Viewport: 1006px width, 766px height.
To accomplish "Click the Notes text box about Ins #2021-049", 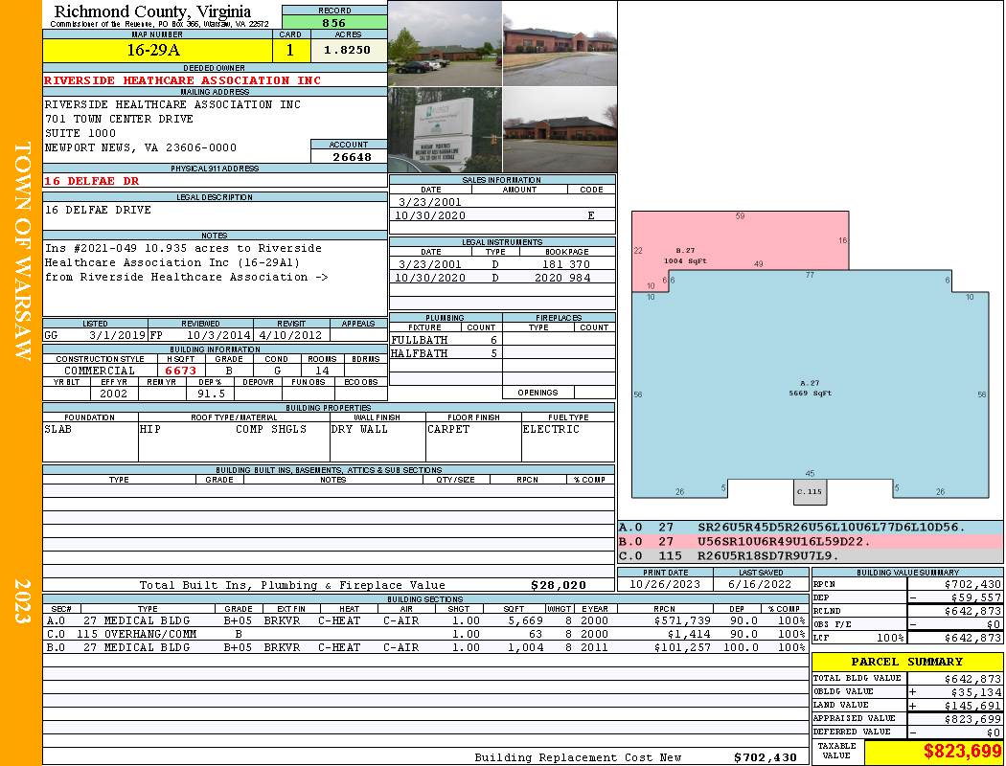I will pos(215,277).
